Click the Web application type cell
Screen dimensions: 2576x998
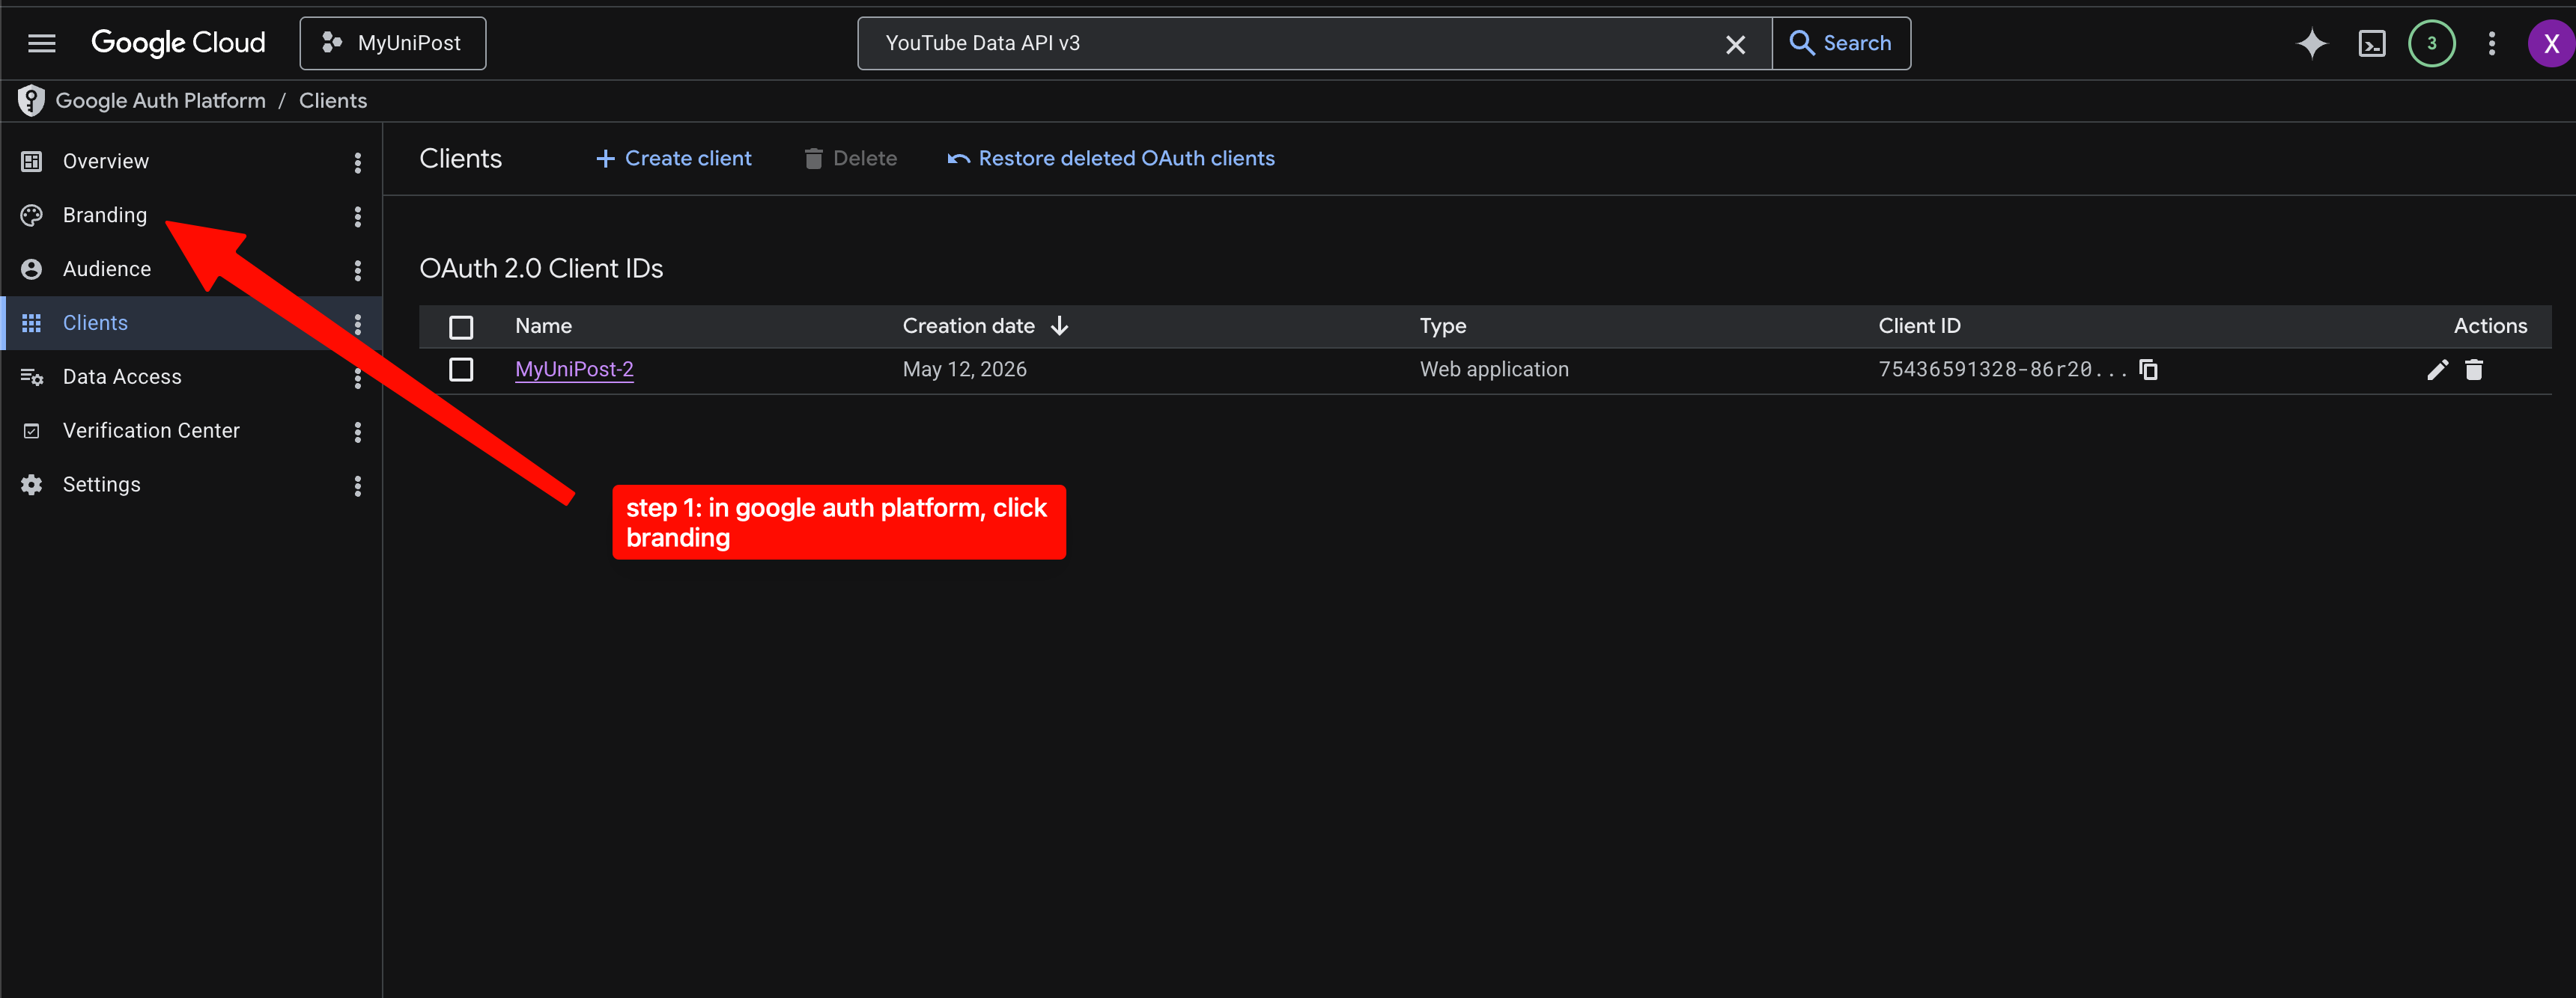point(1494,370)
